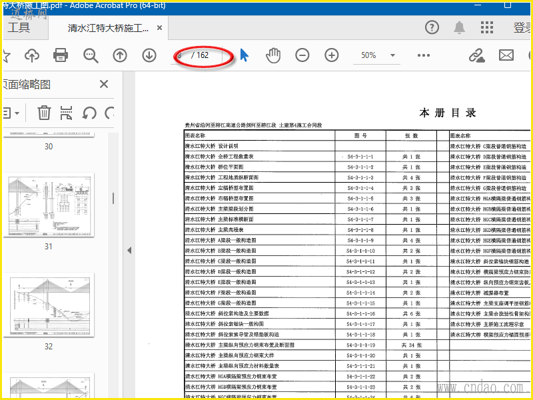Image resolution: width=533 pixels, height=400 pixels.
Task: Open the 50% zoom level dropdown
Action: pos(392,55)
